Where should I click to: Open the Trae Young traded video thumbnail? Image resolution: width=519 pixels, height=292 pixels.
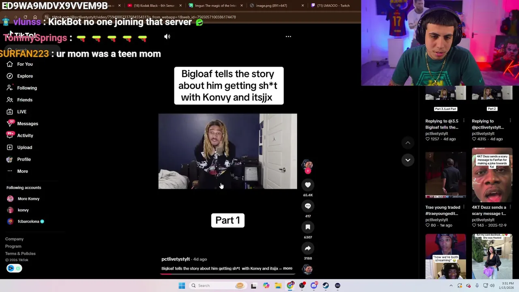pyautogui.click(x=446, y=175)
